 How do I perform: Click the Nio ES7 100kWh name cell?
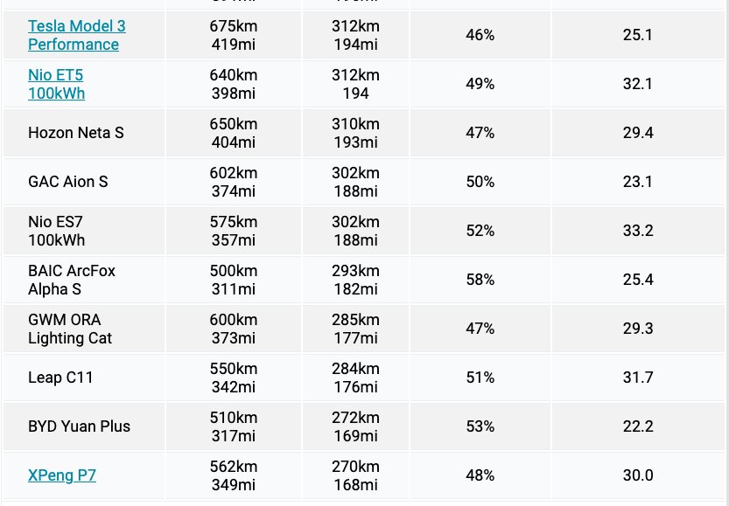(84, 231)
